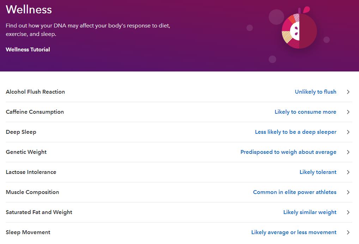Click the Wellness apple illustration icon

click(x=299, y=31)
